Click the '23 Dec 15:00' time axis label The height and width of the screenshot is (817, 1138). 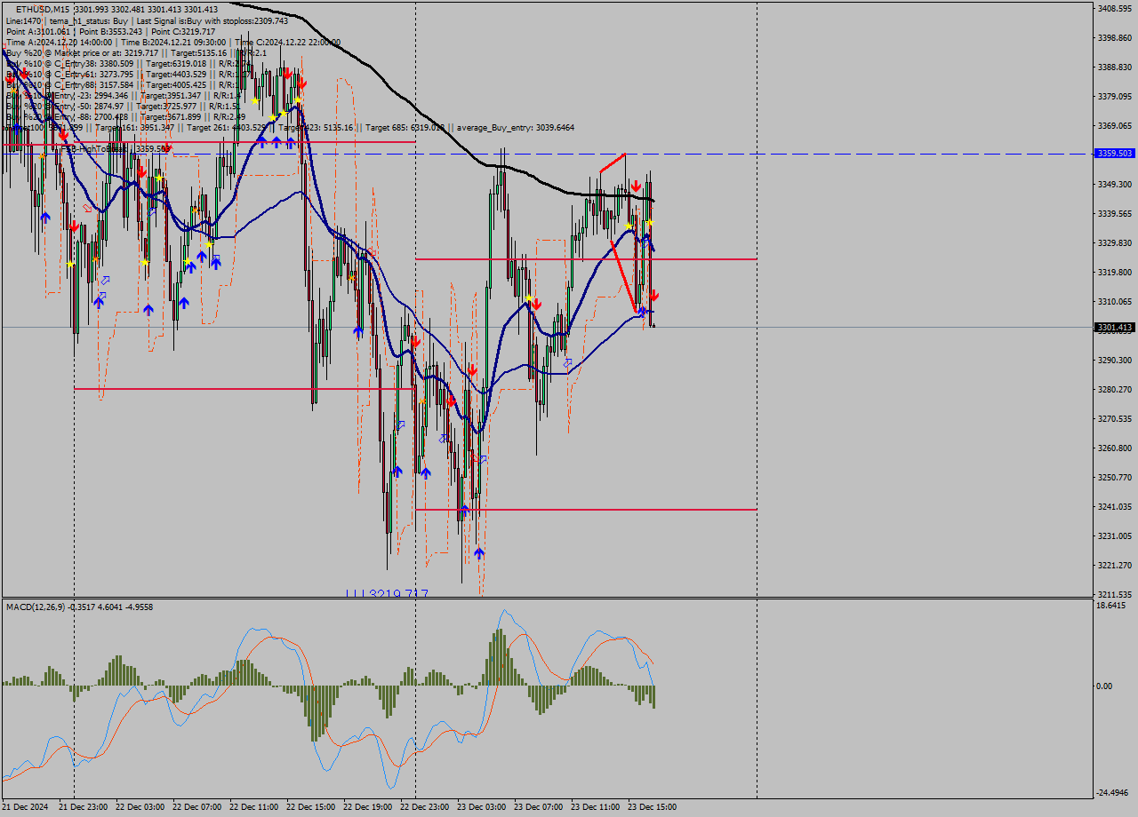pyautogui.click(x=652, y=807)
